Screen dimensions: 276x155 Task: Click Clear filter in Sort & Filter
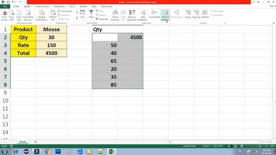pyautogui.click(x=100, y=11)
